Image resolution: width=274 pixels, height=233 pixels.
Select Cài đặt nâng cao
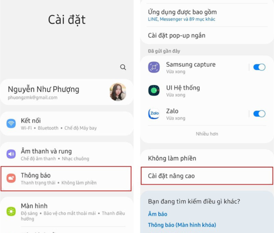207,176
